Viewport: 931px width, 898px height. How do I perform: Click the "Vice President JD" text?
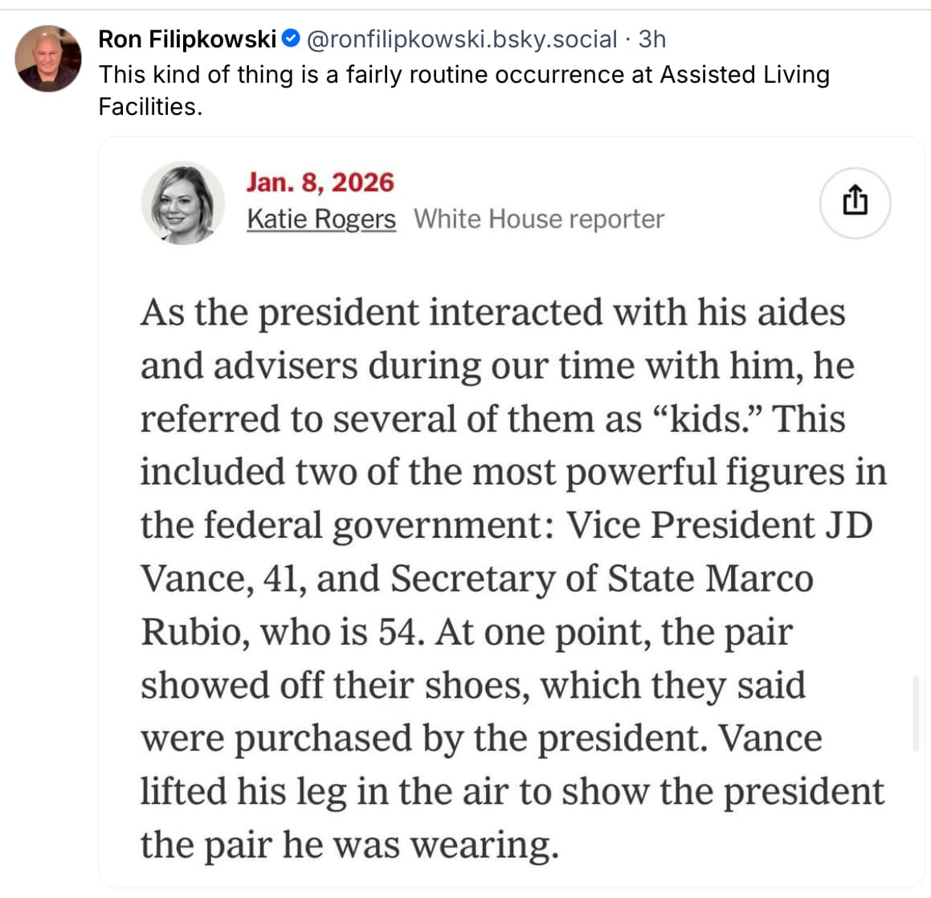720,525
